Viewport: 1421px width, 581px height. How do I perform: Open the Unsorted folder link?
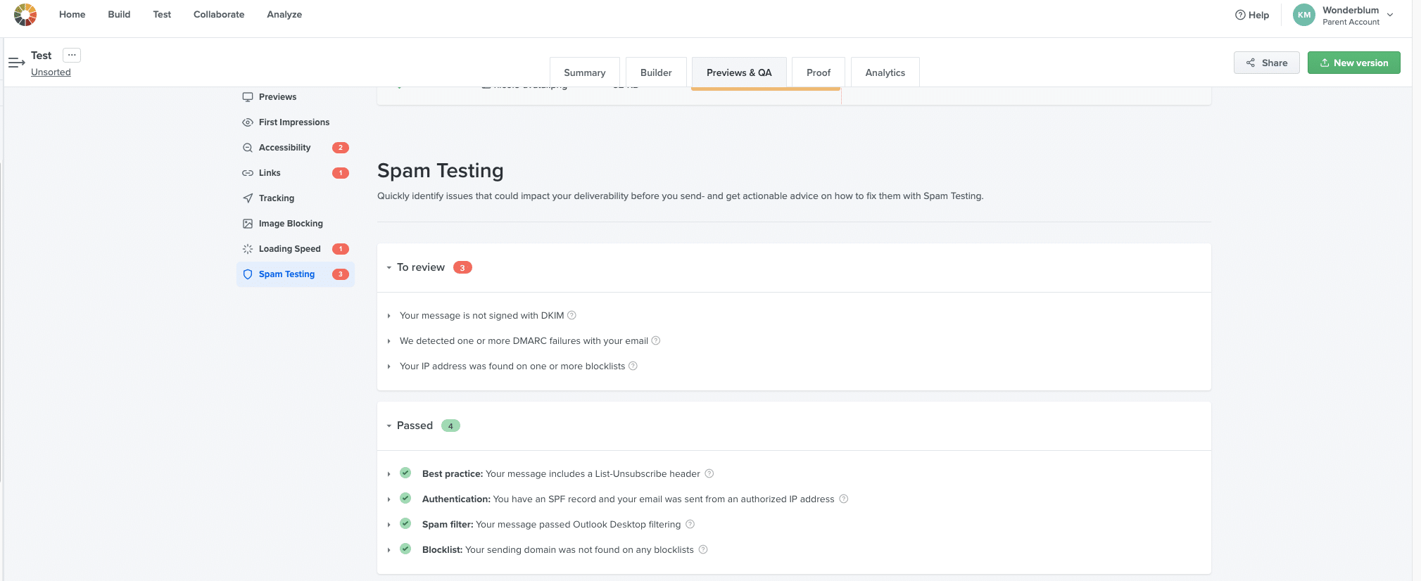(x=51, y=72)
